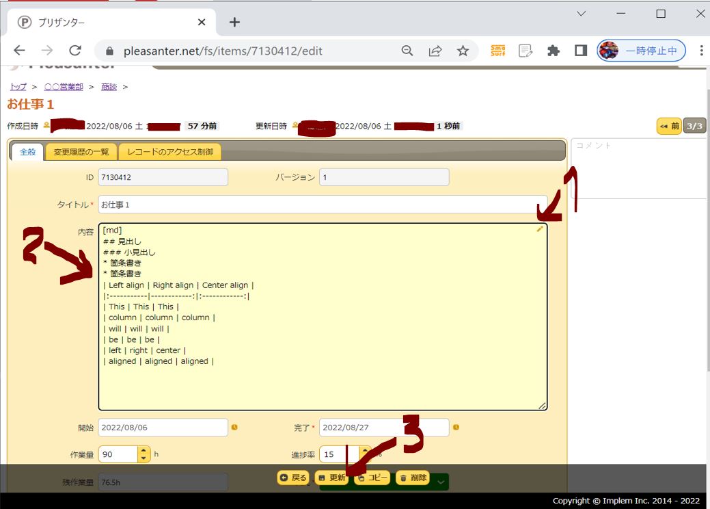Go back using the browser back arrow

pyautogui.click(x=19, y=51)
